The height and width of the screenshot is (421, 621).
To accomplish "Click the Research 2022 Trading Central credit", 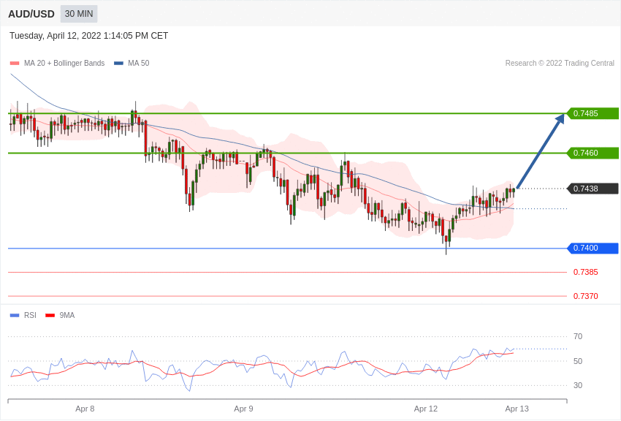I will click(x=560, y=63).
